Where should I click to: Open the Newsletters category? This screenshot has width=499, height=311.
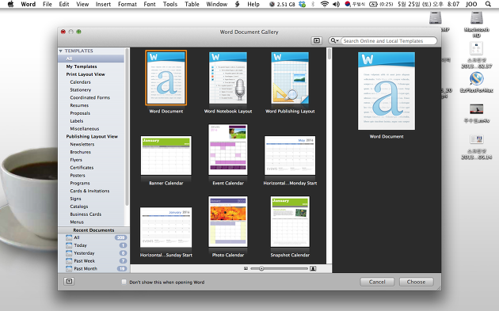[82, 144]
